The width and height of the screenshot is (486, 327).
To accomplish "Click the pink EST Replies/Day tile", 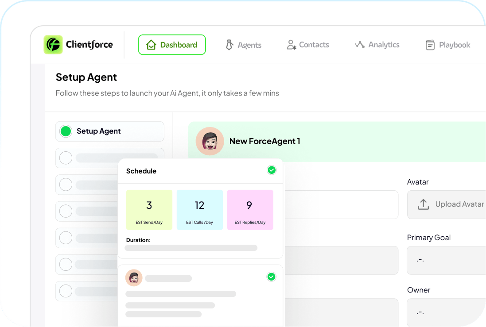I will (250, 210).
